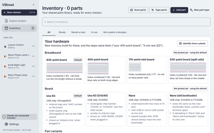Select the 830-point board (split rails) card
This screenshot has height=133, width=214.
point(188,70)
